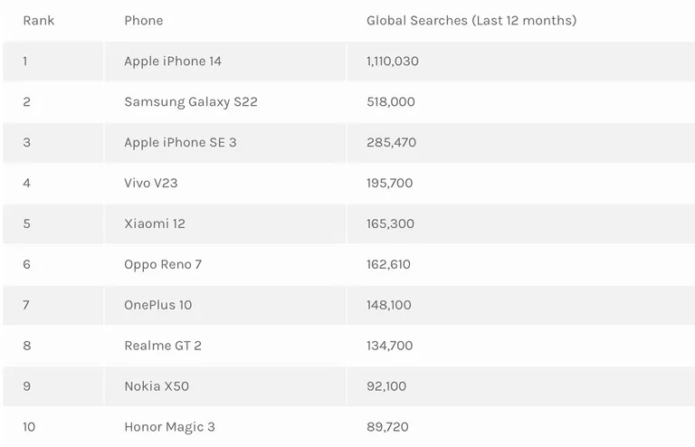Viewport: 695px width, 447px height.
Task: Select the Samsung Galaxy S22 cell
Action: tap(225, 102)
